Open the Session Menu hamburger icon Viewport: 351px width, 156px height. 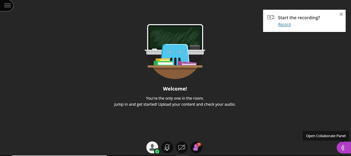(7, 5)
